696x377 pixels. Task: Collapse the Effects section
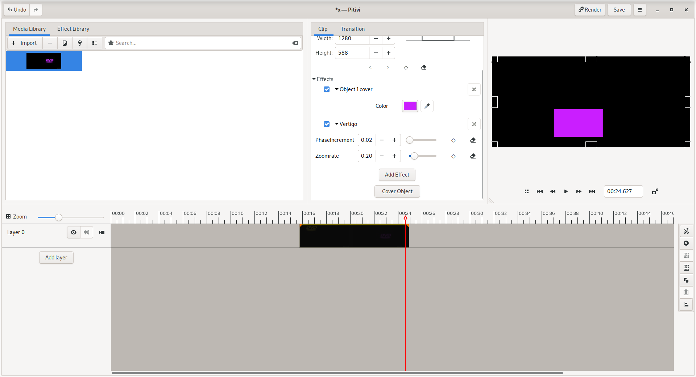tap(314, 79)
